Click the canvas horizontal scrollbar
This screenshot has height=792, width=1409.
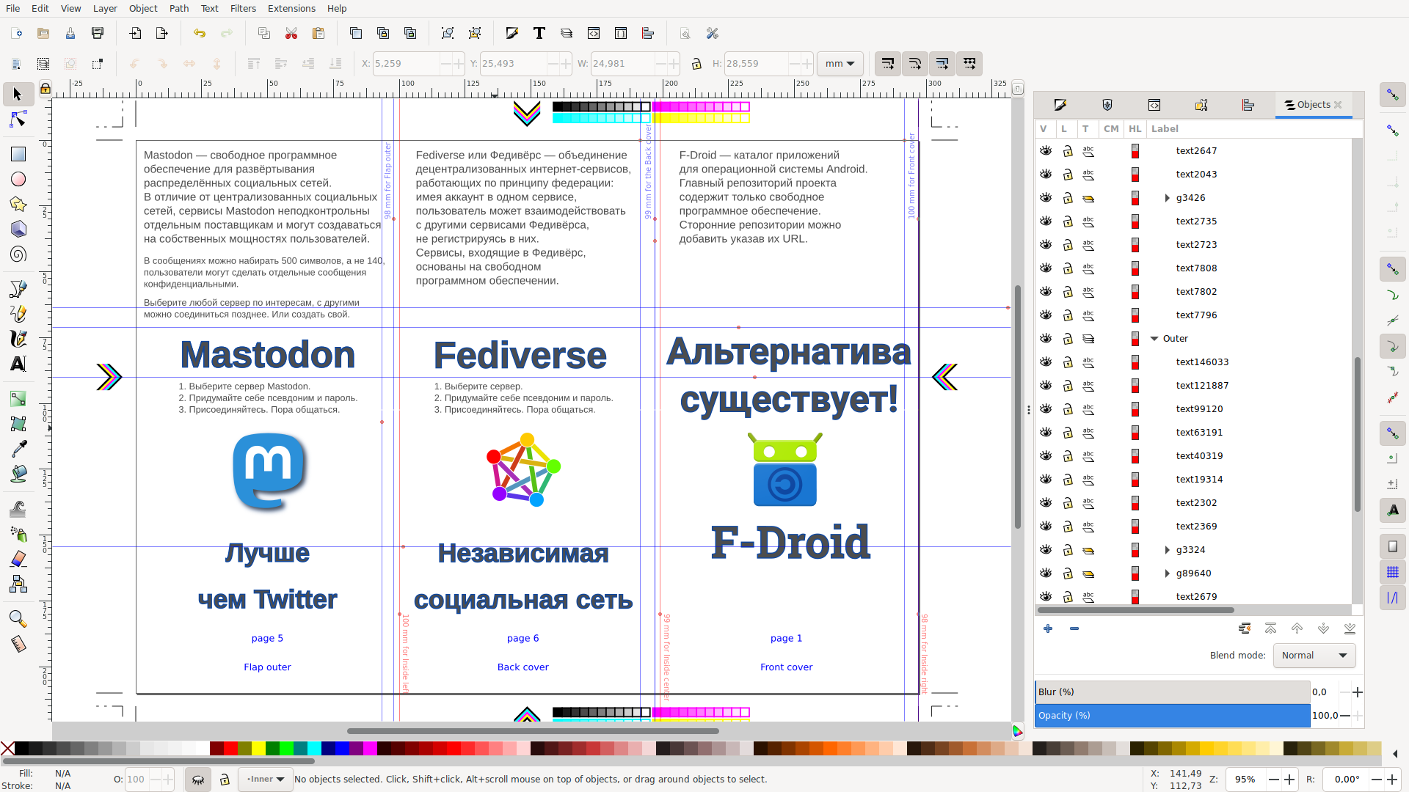pyautogui.click(x=533, y=730)
